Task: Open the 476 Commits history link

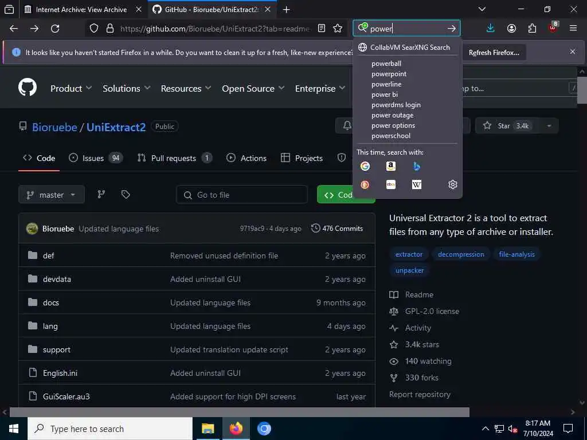Action: click(x=337, y=229)
